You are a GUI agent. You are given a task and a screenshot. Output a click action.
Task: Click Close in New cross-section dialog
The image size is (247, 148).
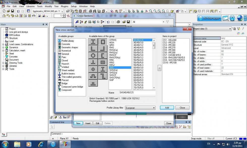(x=182, y=108)
